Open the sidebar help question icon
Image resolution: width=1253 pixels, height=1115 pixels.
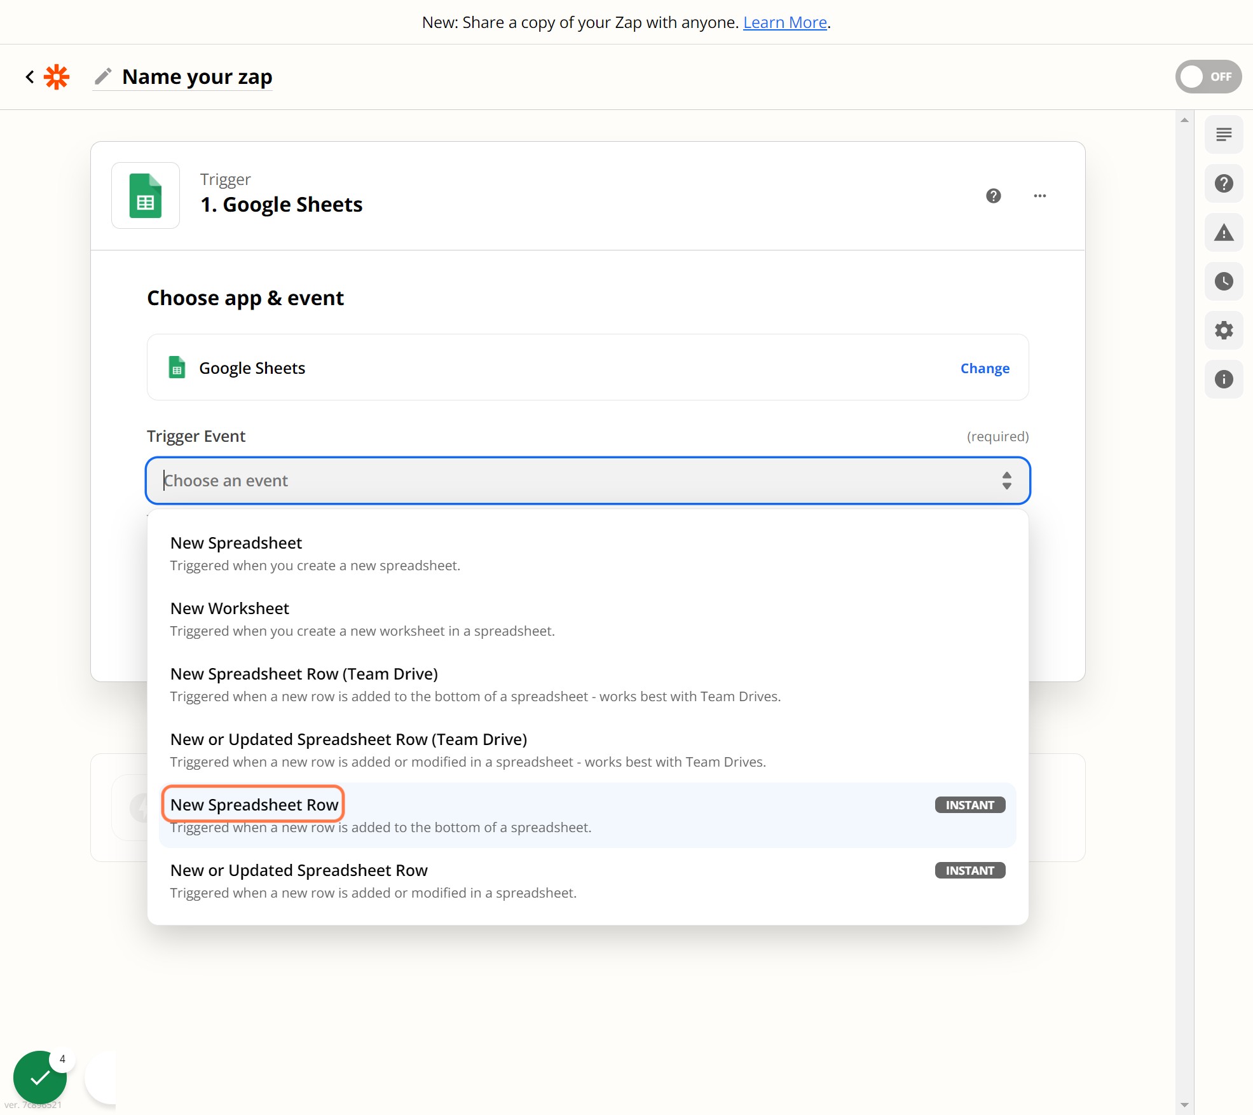click(1224, 183)
